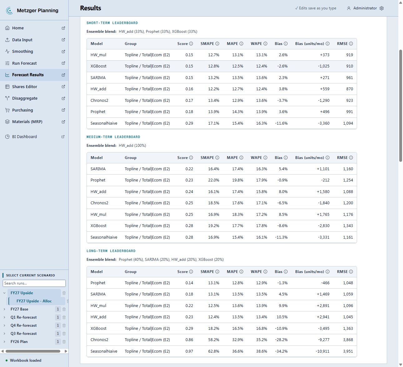Viewport: 403px width, 367px height.
Task: Expand the Q4 Re-forecast scenario
Action: (x=4, y=325)
